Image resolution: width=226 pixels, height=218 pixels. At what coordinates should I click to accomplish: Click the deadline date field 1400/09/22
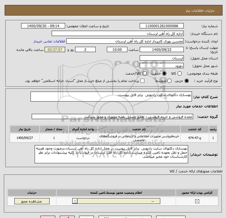161,49
